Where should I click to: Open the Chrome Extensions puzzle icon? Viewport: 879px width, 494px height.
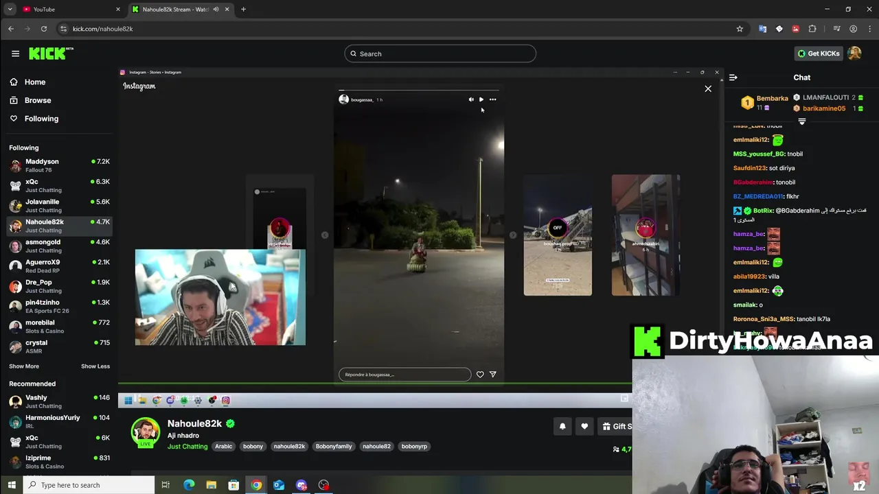812,29
